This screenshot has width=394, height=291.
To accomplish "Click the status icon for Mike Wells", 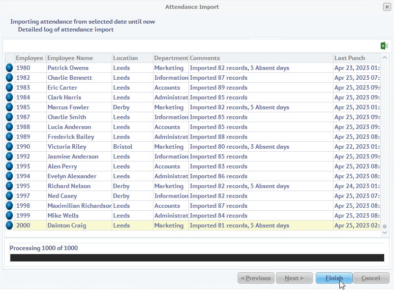I will pyautogui.click(x=9, y=216).
